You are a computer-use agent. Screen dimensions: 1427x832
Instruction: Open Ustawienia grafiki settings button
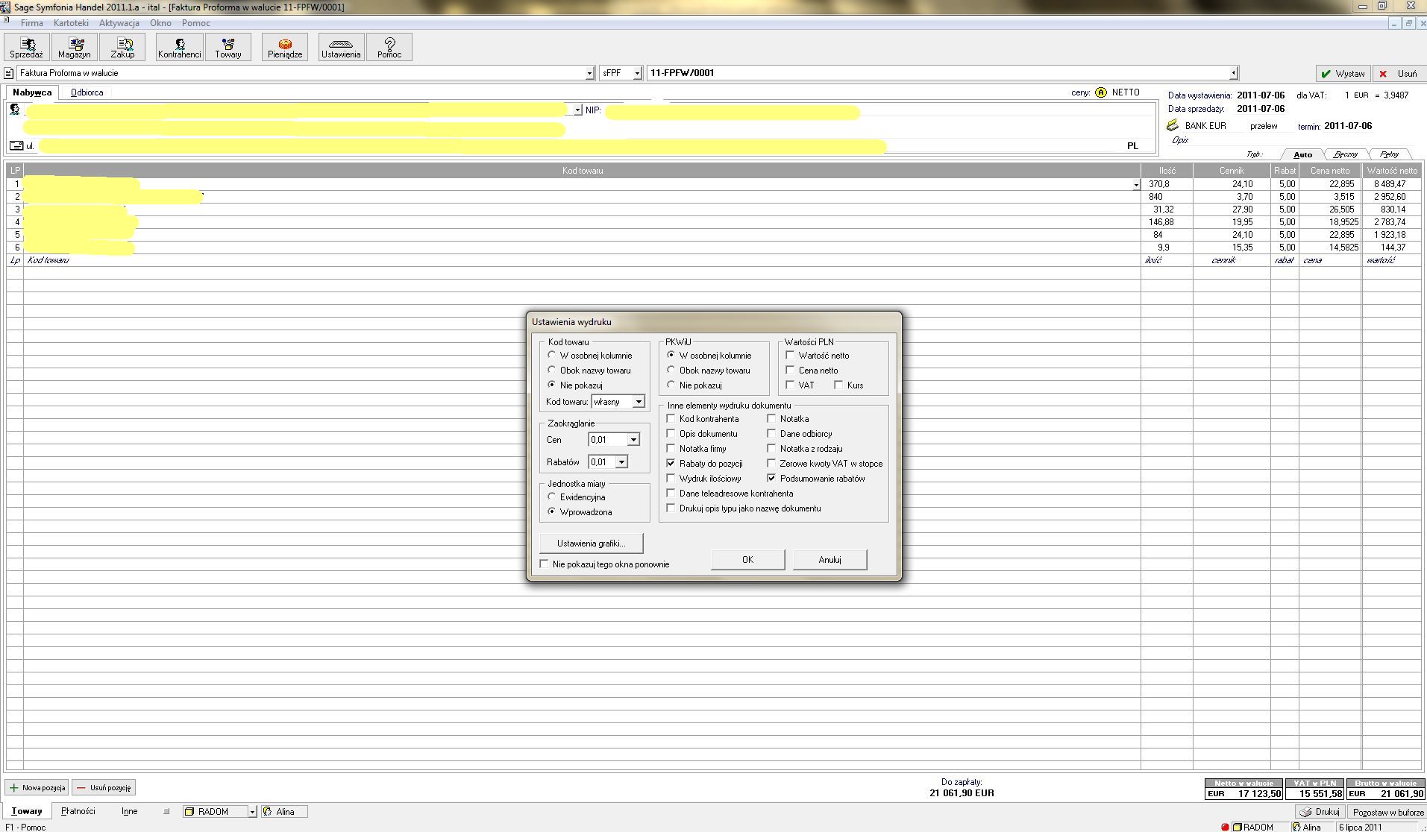coord(591,543)
